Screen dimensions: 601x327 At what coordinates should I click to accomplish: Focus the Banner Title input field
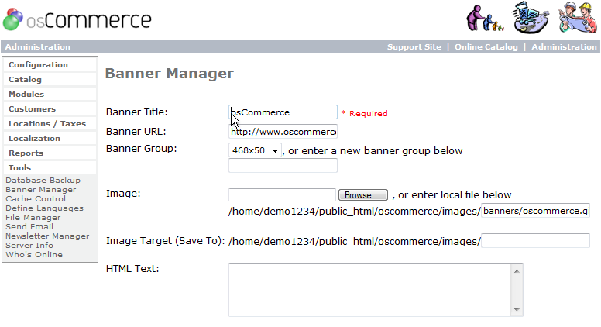(x=283, y=112)
